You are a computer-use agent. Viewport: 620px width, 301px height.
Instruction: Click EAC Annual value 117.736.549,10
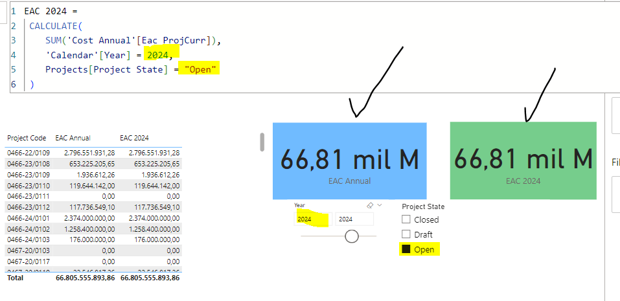click(x=92, y=207)
